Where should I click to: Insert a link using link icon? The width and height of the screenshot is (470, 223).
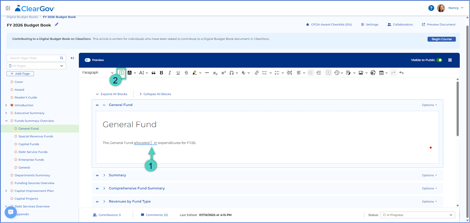[257, 73]
